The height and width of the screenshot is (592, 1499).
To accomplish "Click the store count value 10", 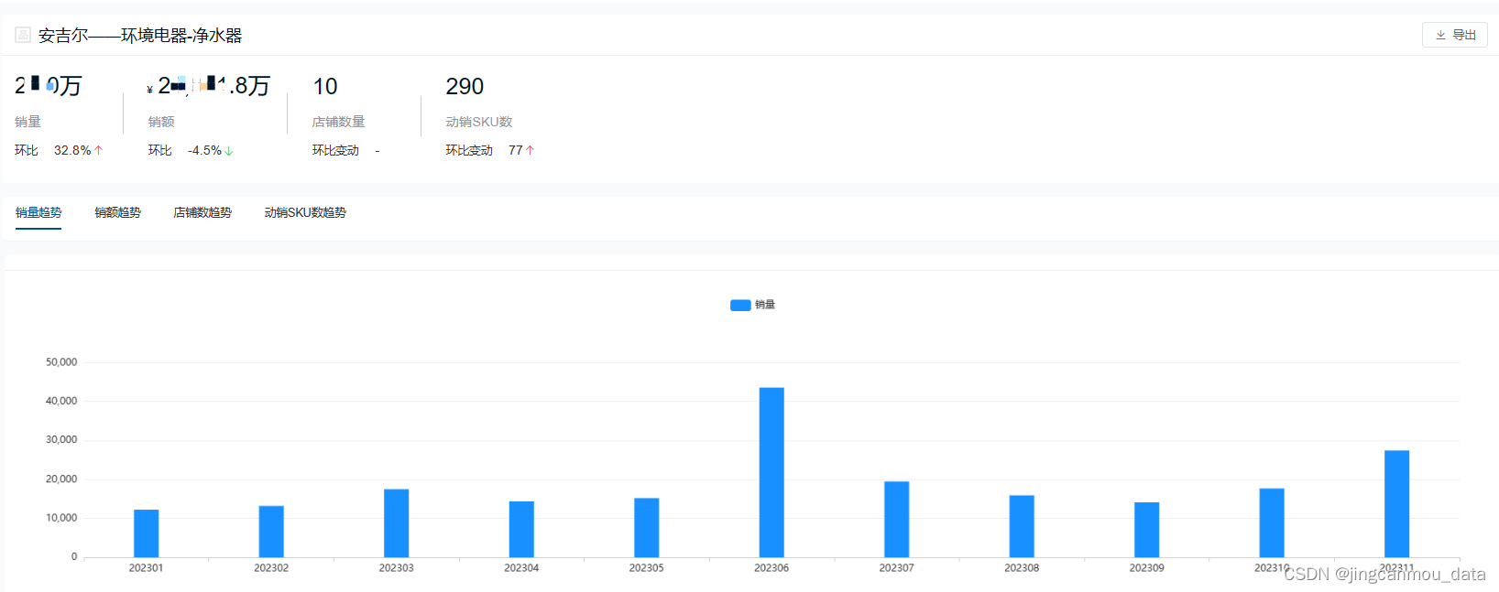I will tap(325, 86).
